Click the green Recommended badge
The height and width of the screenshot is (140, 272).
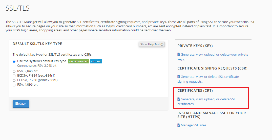[78, 61]
